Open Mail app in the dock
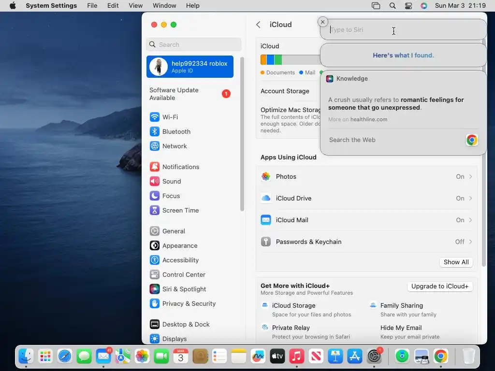 tap(103, 357)
